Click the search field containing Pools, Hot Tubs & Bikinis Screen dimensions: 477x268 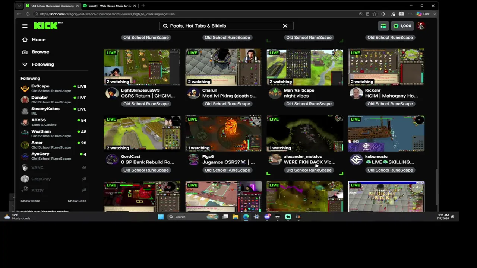(x=227, y=26)
